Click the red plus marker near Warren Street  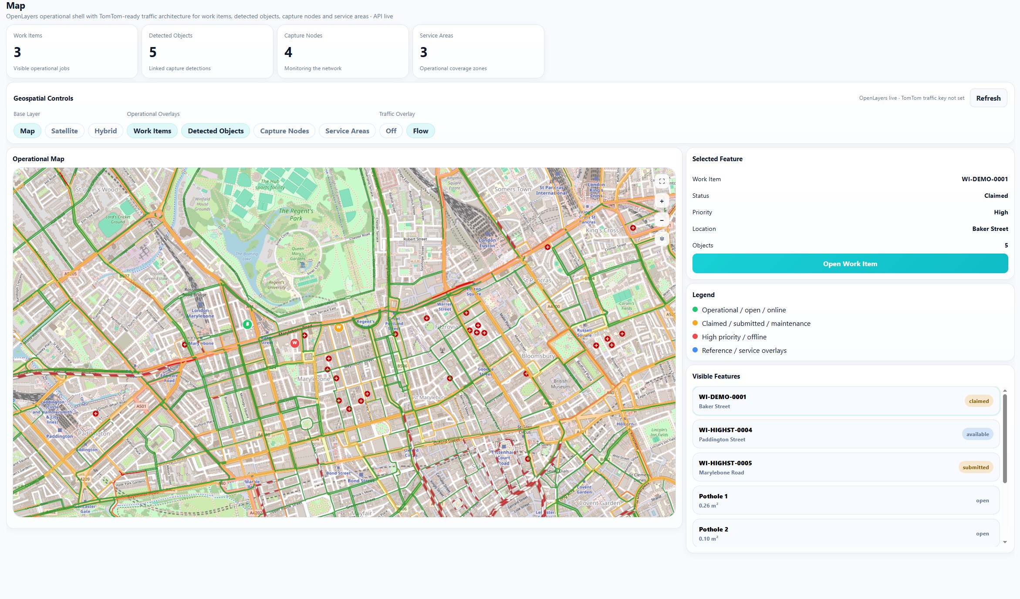pos(466,313)
